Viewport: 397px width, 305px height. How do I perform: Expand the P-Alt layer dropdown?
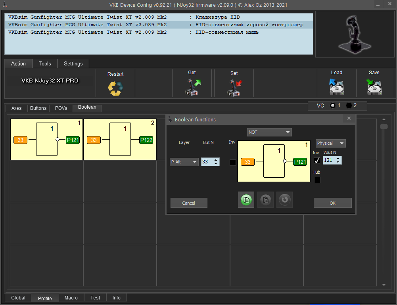point(184,162)
